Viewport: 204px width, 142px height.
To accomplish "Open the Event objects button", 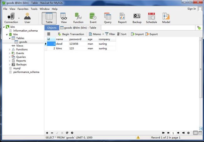I will [93, 18].
